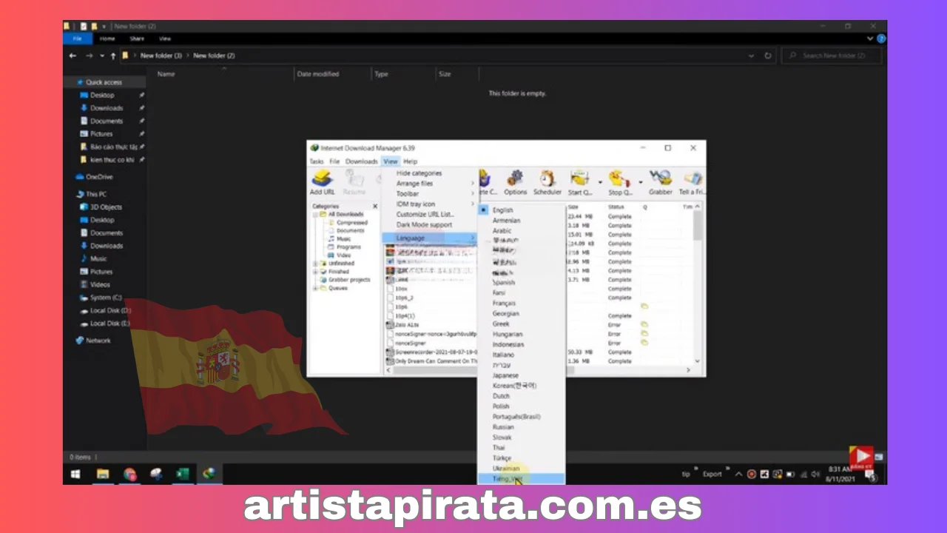
Task: Open Start Queue dropdown arrow
Action: [x=600, y=181]
